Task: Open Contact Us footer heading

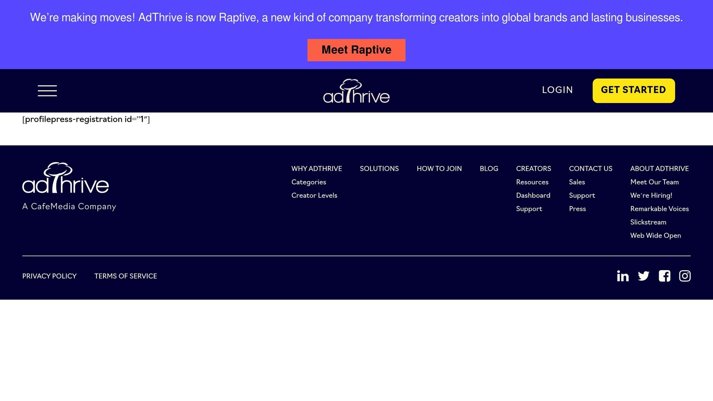Action: pyautogui.click(x=590, y=169)
